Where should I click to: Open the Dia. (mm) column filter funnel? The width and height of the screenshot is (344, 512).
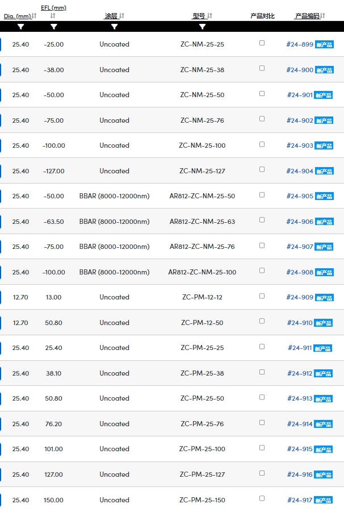20,27
